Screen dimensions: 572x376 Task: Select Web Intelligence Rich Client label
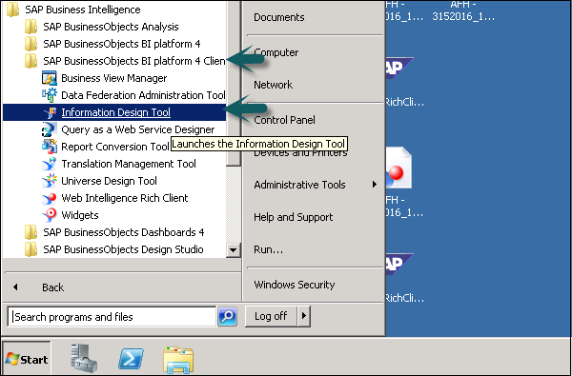124,198
